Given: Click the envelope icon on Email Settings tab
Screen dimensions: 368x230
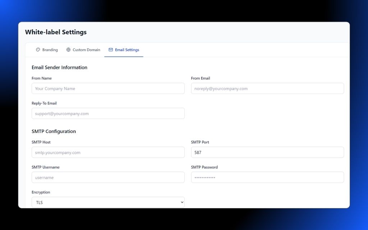Looking at the screenshot, I should click(110, 50).
